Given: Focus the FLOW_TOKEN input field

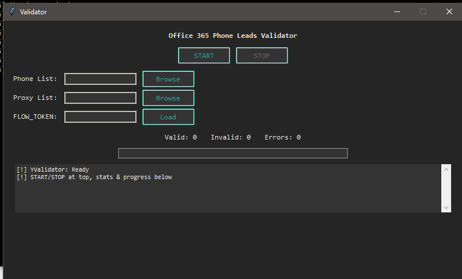Looking at the screenshot, I should point(100,117).
